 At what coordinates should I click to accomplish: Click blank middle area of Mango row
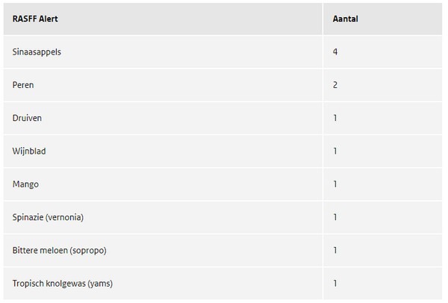[x=187, y=184]
